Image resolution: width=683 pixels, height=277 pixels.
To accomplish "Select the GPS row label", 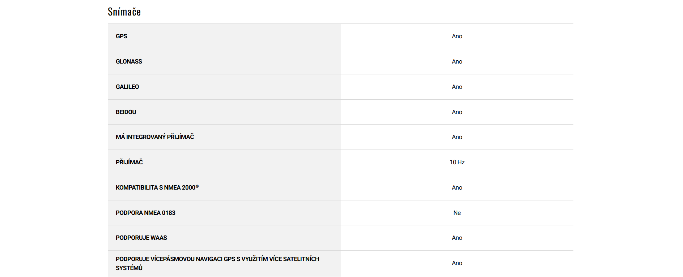I will tap(122, 36).
